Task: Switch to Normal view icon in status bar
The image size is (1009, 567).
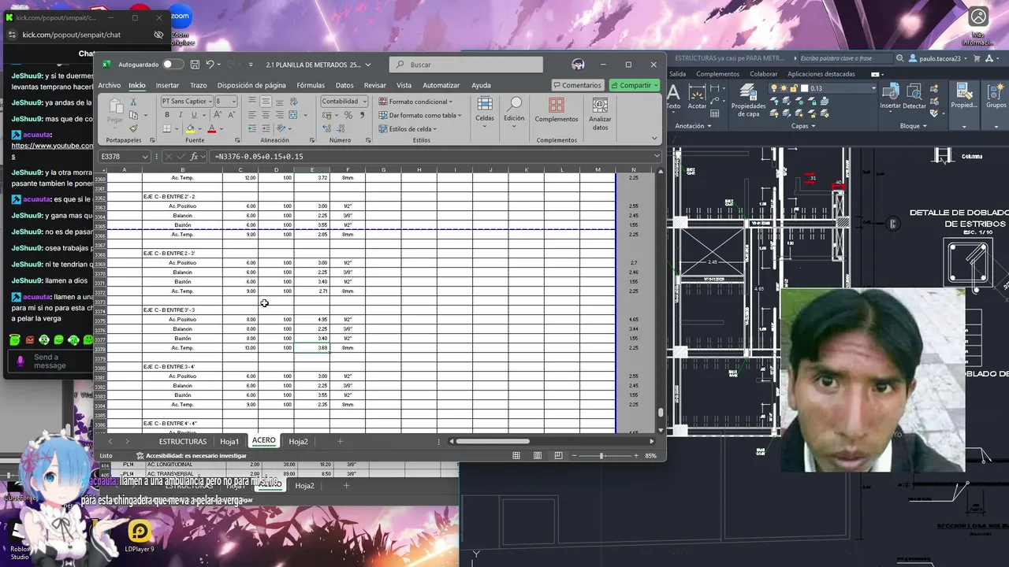Action: [516, 455]
